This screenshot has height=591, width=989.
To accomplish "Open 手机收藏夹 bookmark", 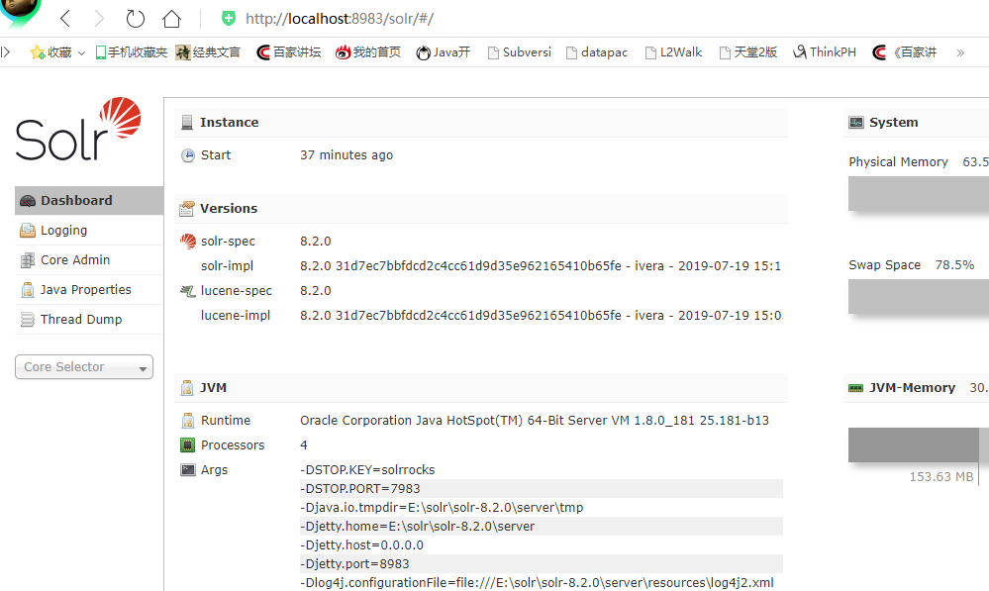I will click(x=132, y=52).
